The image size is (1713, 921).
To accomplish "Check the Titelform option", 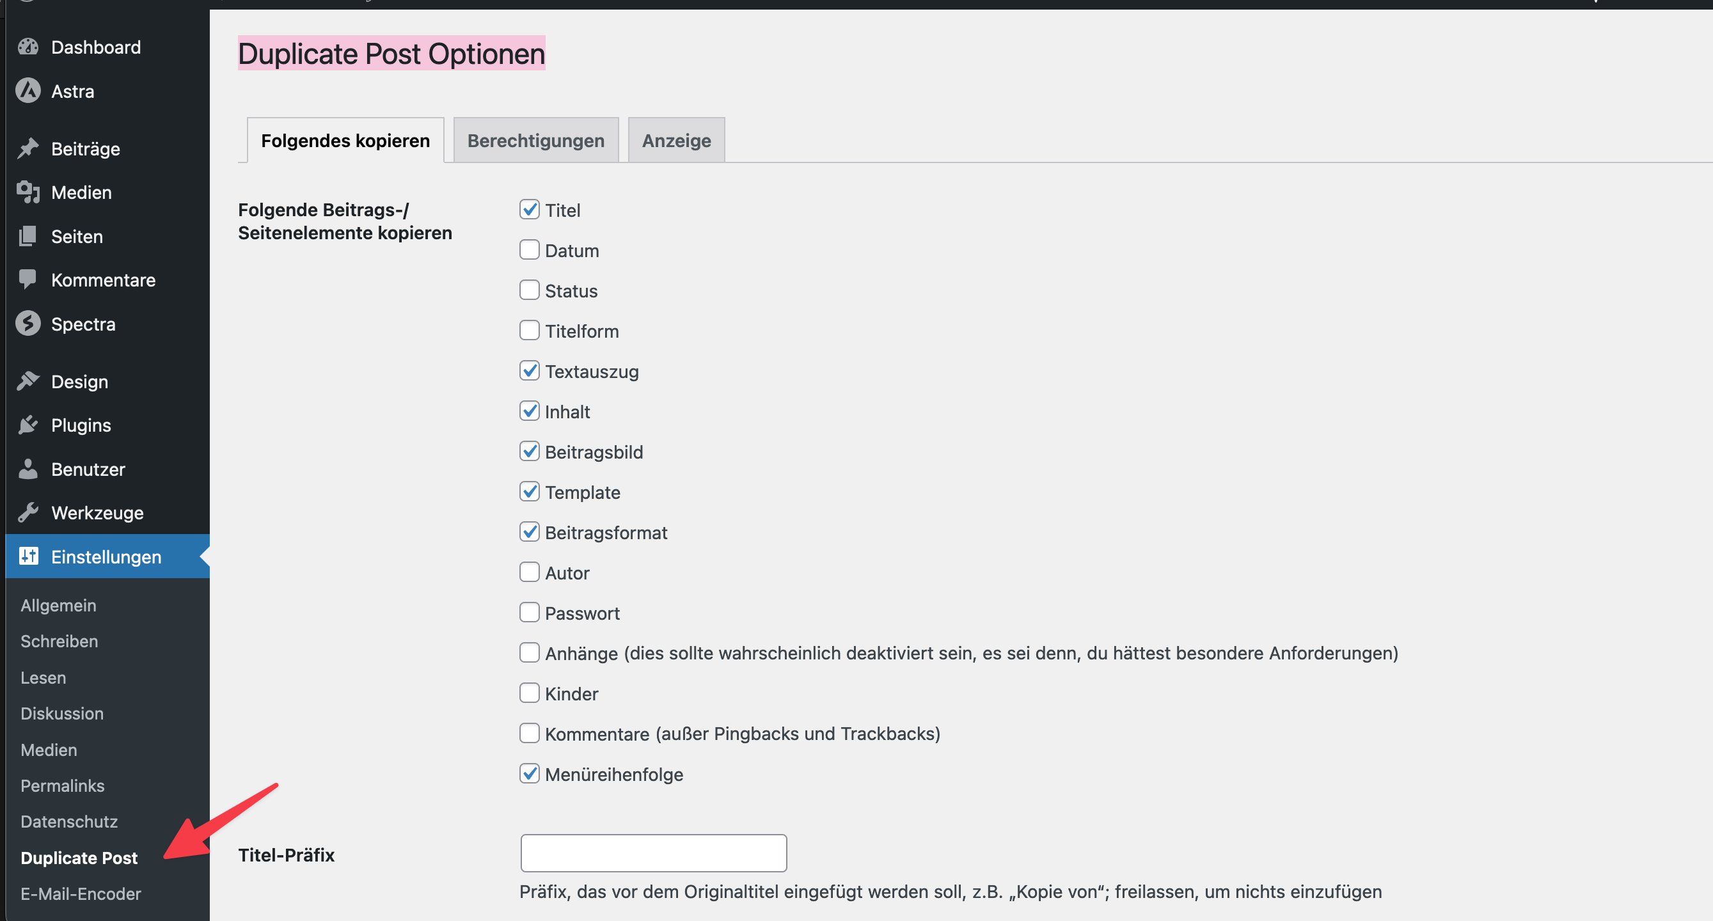I will pyautogui.click(x=530, y=331).
